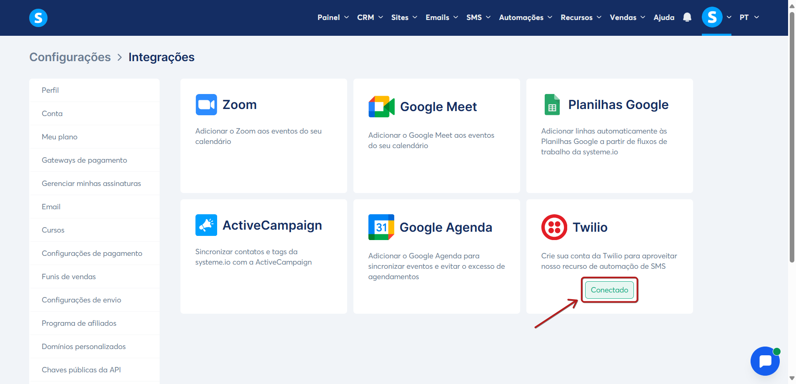The height and width of the screenshot is (384, 796).
Task: Open Conta settings
Action: [x=94, y=114]
